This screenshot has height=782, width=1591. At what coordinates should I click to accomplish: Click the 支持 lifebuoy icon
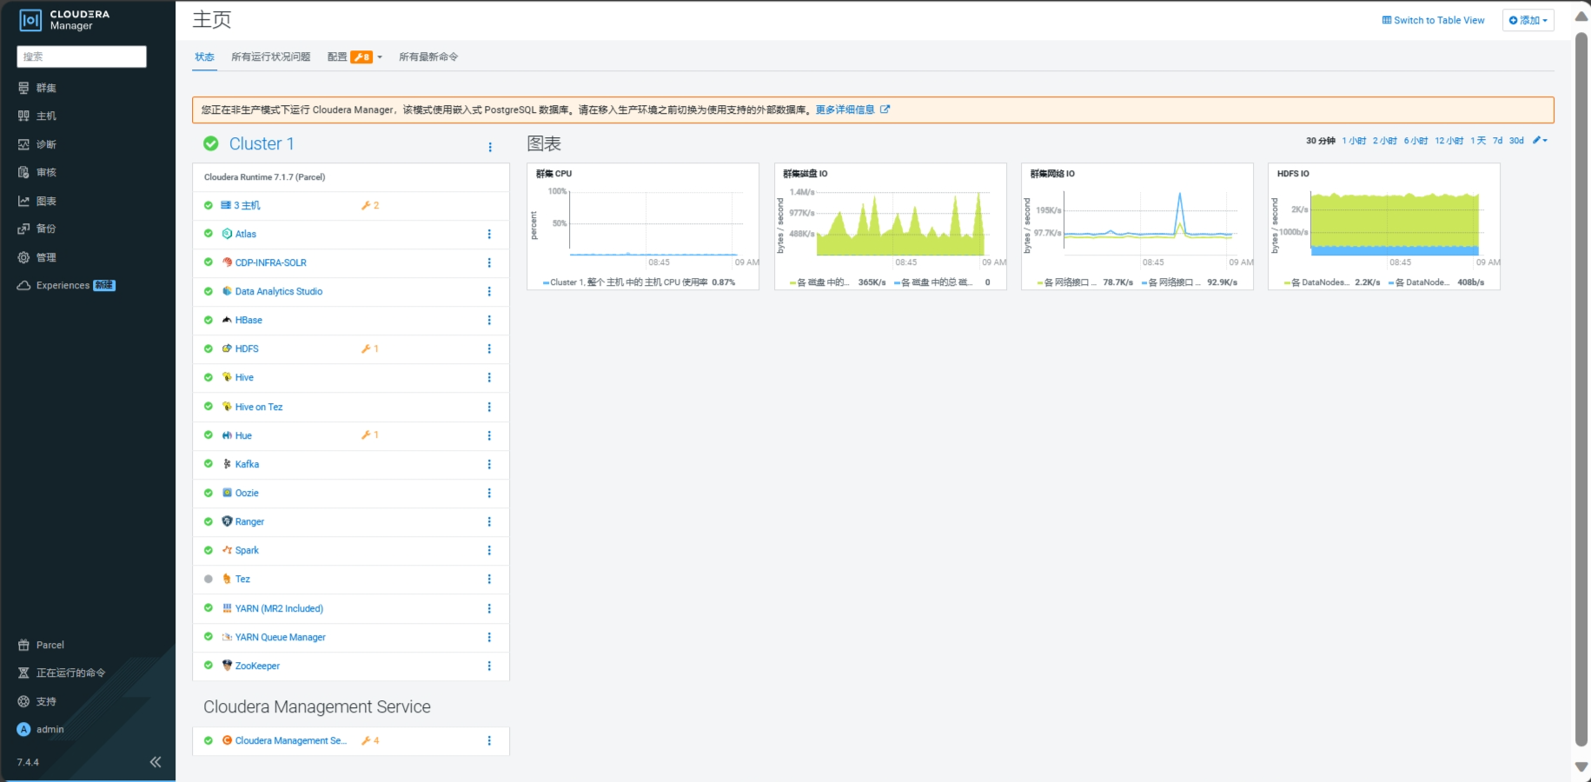pos(23,701)
